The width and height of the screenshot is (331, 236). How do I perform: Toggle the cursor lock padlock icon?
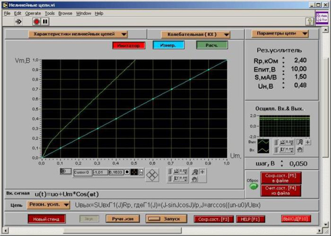(141, 172)
